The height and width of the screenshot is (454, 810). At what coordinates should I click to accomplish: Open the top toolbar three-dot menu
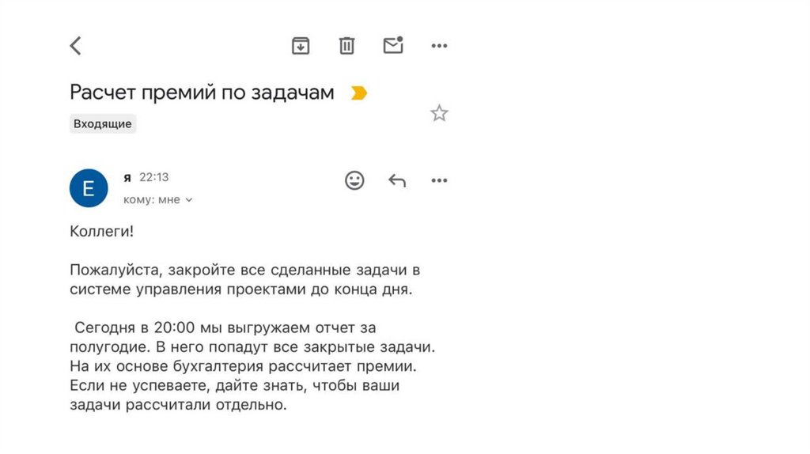point(439,46)
